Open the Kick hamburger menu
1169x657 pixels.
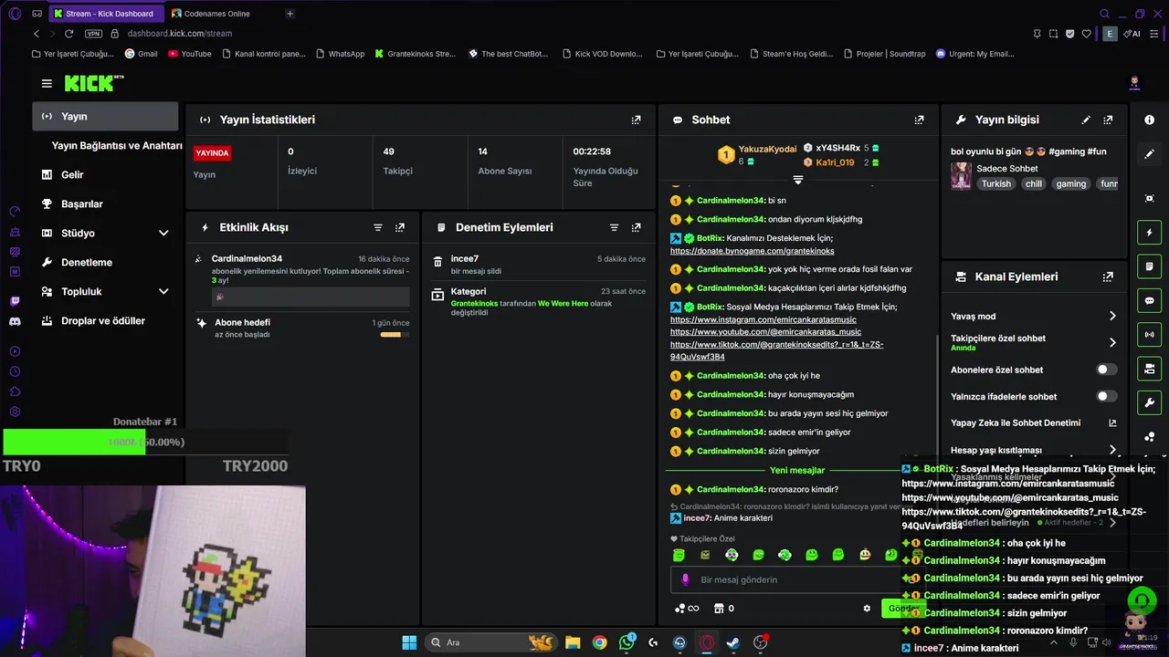[47, 83]
